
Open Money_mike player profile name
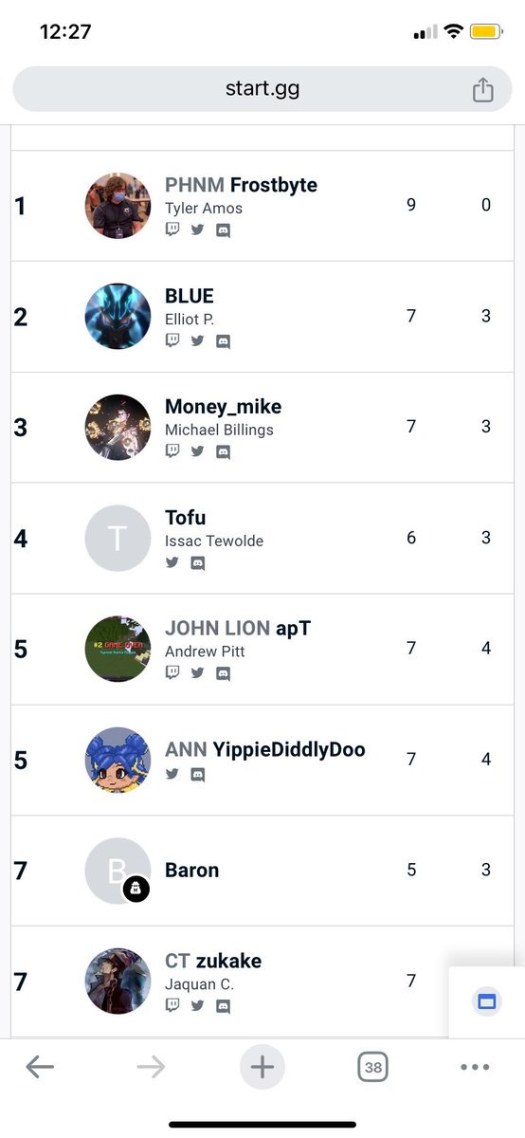point(223,407)
